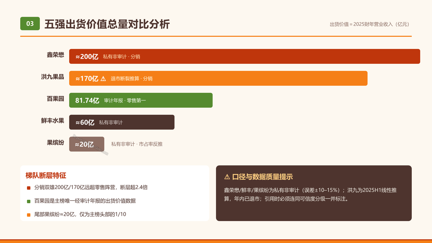The width and height of the screenshot is (432, 243).
Task: Click the line 分销双雄200亿/170亿远超零售阵营
Action: 91,187
